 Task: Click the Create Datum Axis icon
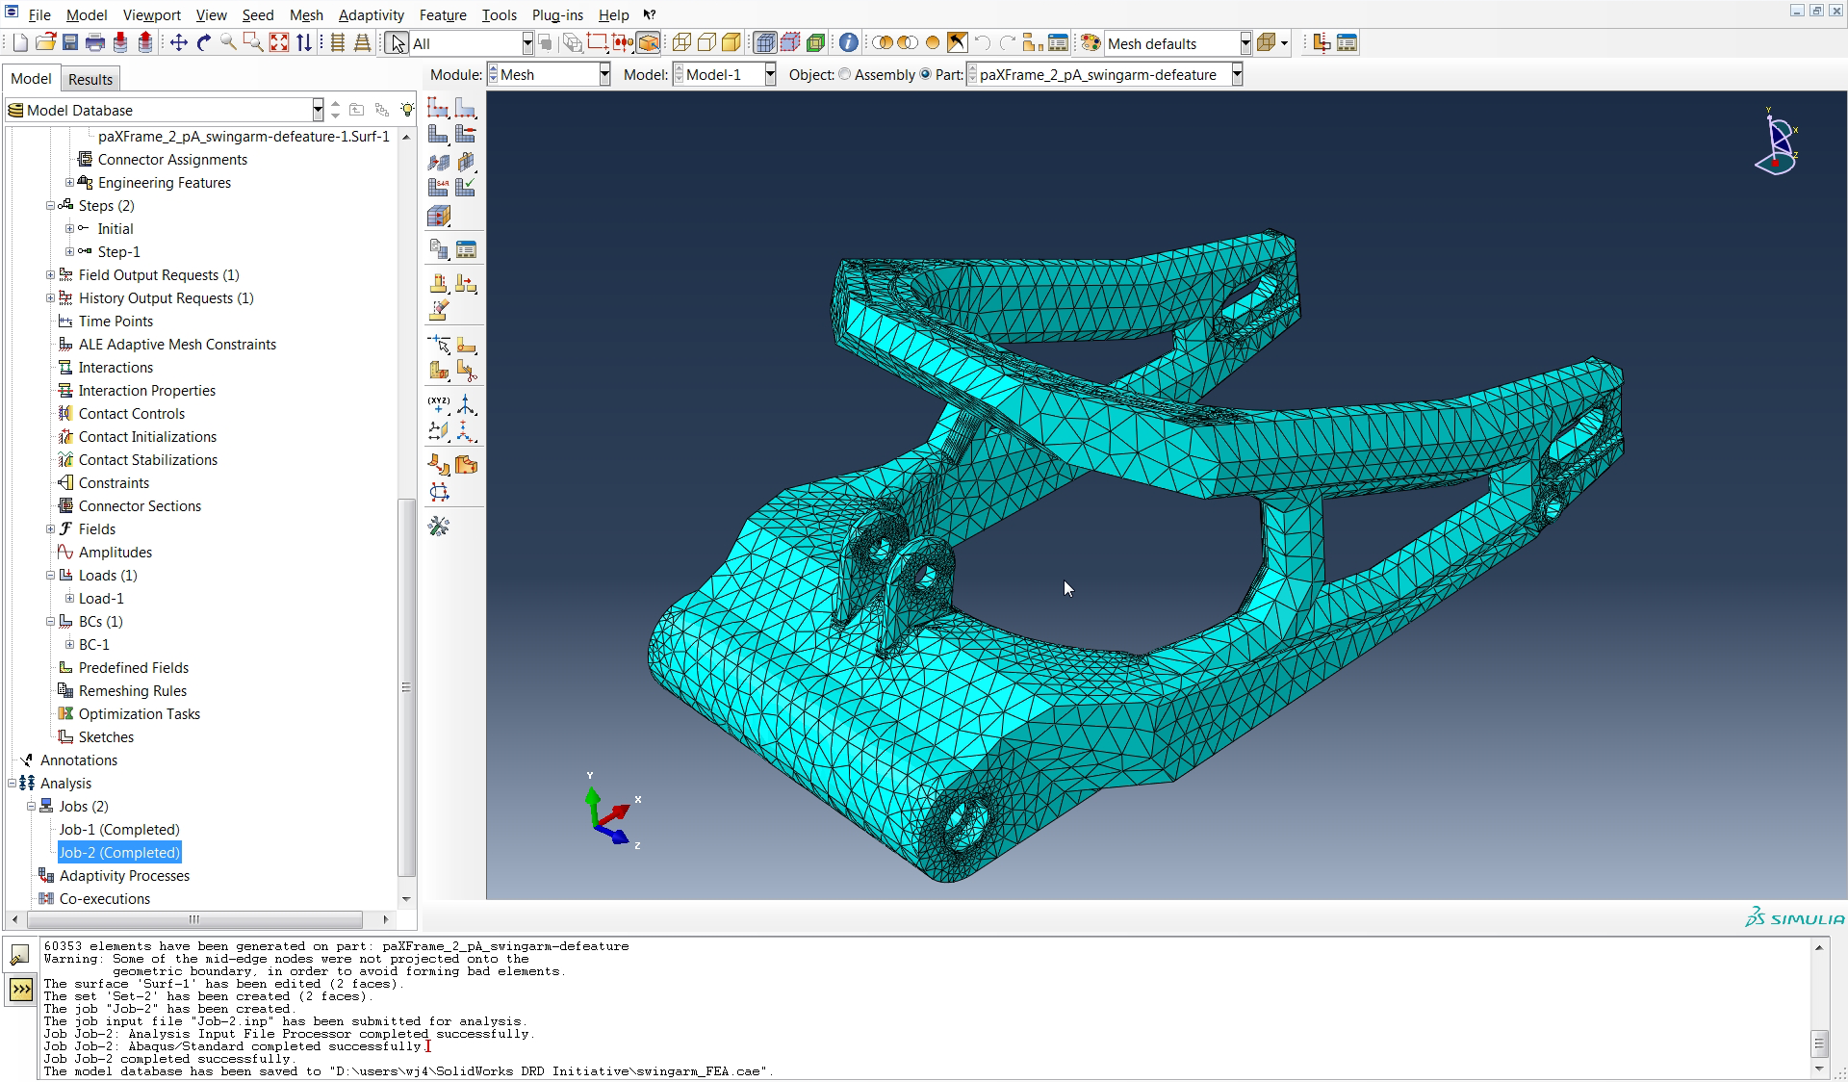point(466,404)
